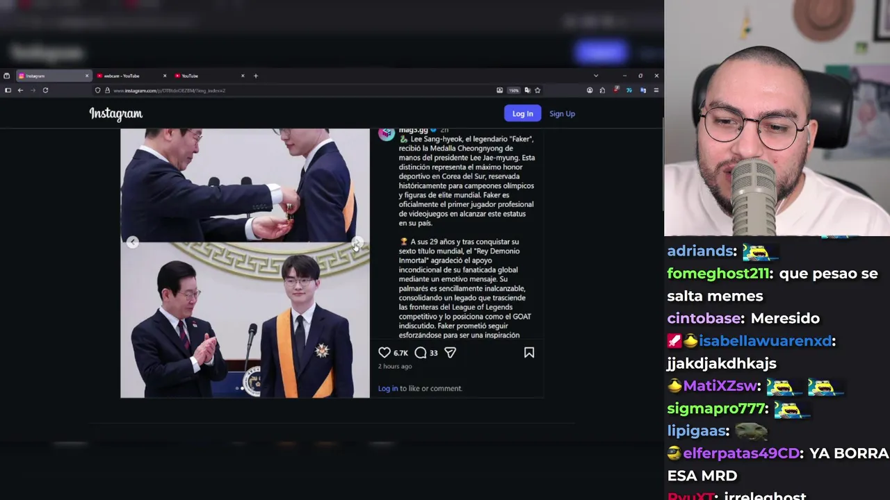Click the bottom photo with the applauding president

click(245, 320)
